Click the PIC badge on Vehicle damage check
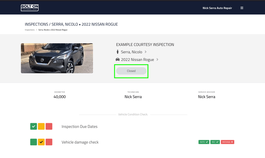This screenshot has width=265, height=158. (x=215, y=142)
